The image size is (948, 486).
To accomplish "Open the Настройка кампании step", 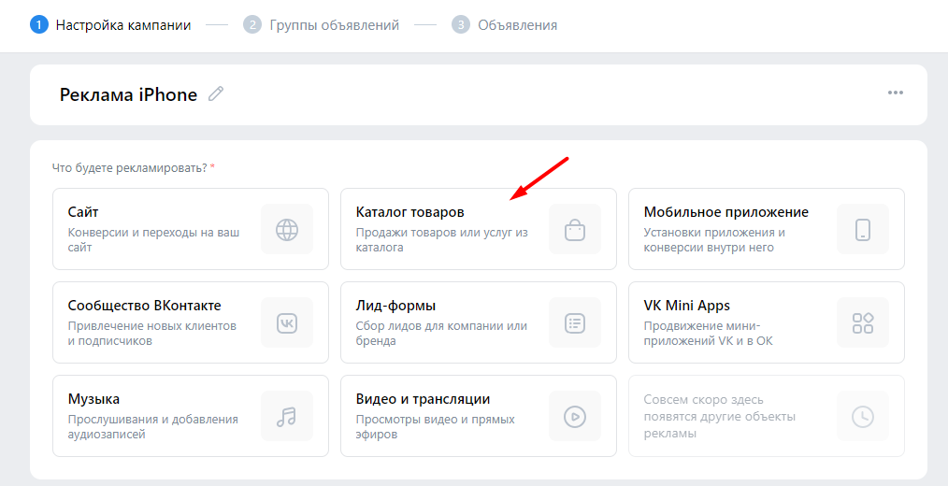I will point(123,25).
